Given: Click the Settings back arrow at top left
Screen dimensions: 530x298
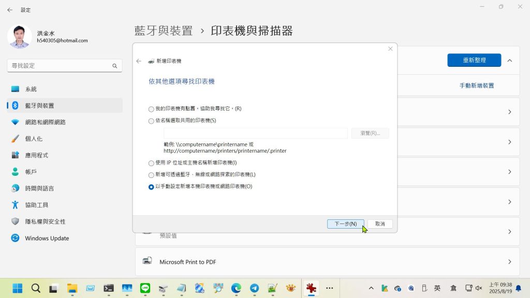Looking at the screenshot, I should click(10, 10).
